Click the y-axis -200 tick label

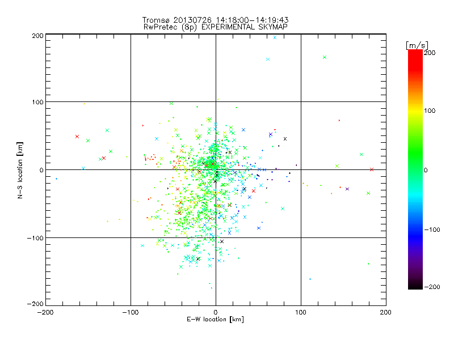click(x=35, y=304)
